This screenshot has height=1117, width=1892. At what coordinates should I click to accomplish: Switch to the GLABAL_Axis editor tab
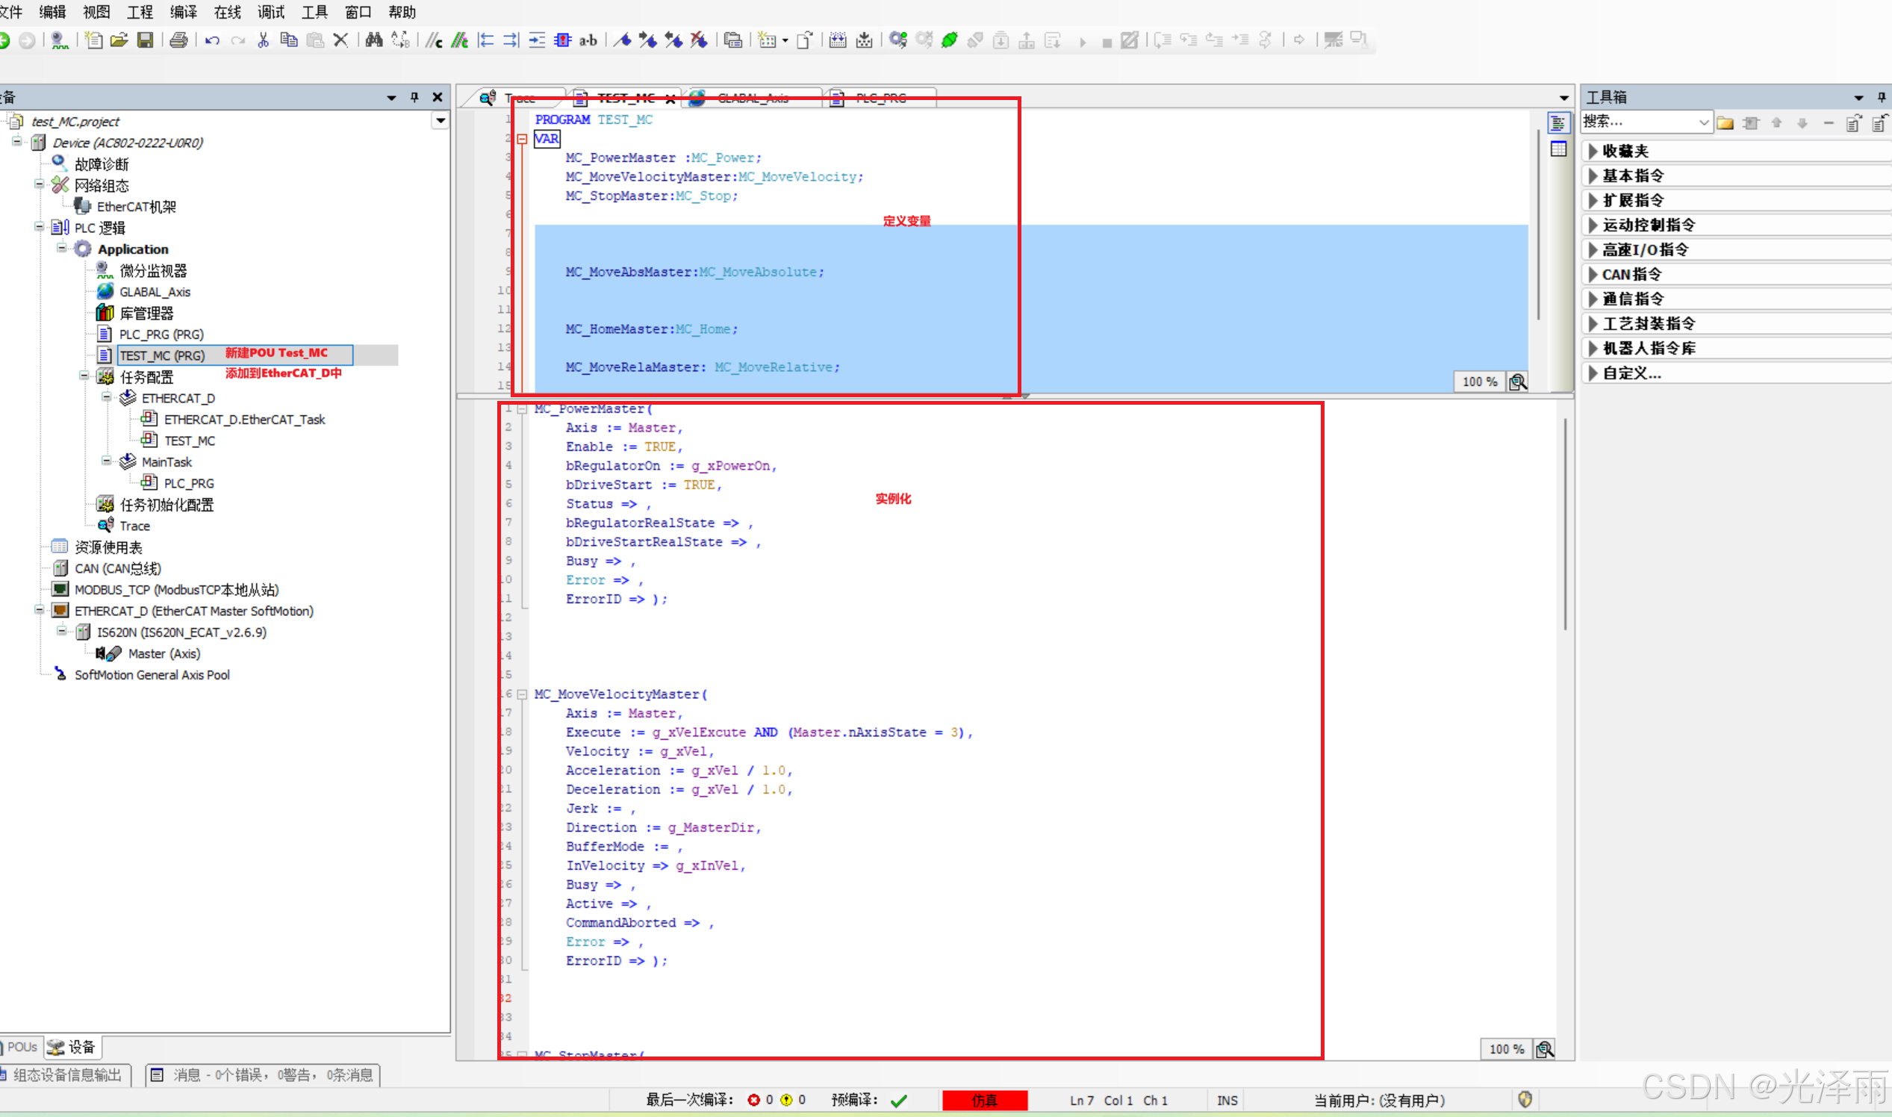click(x=752, y=98)
